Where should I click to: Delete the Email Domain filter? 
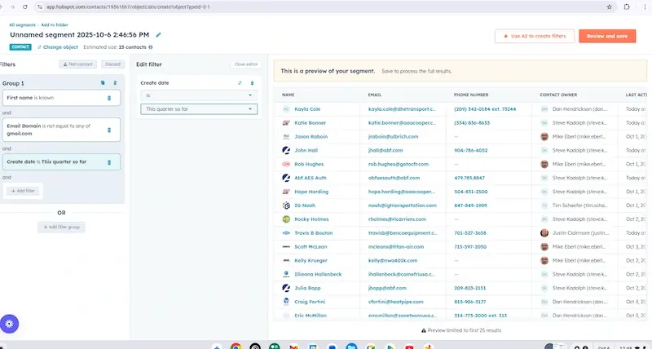109,130
